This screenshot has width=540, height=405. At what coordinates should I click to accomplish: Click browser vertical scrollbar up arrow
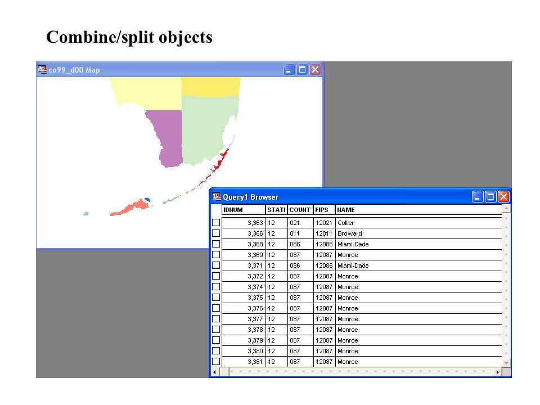[x=506, y=209]
